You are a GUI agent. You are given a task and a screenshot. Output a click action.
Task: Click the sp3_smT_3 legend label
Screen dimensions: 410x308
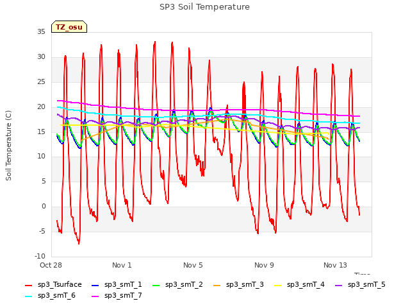245,284
